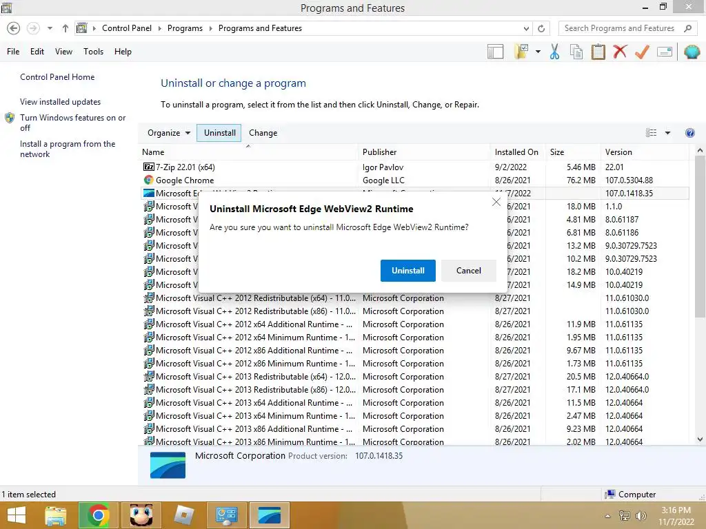706x529 pixels.
Task: Click the Paste clipboard icon
Action: click(x=598, y=52)
